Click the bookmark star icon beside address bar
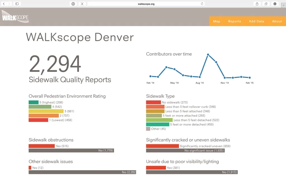286x179 pixels. (82, 4)
